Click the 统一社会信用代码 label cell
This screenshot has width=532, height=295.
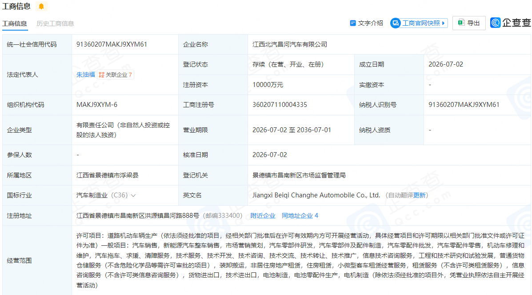pos(37,44)
